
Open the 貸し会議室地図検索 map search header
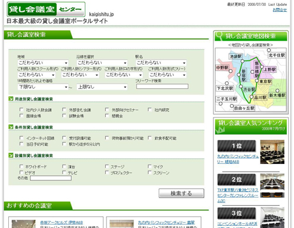pyautogui.click(x=250, y=36)
